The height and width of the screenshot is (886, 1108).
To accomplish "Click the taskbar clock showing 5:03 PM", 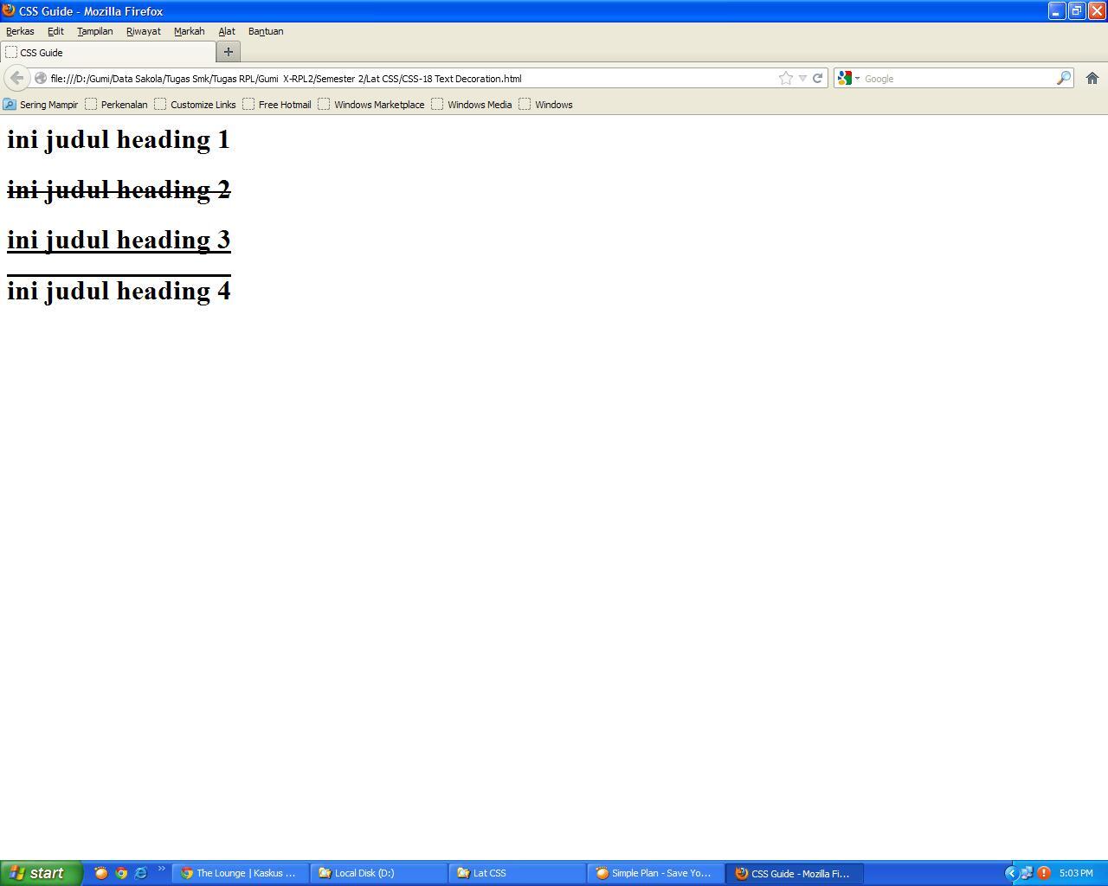I will click(1076, 873).
